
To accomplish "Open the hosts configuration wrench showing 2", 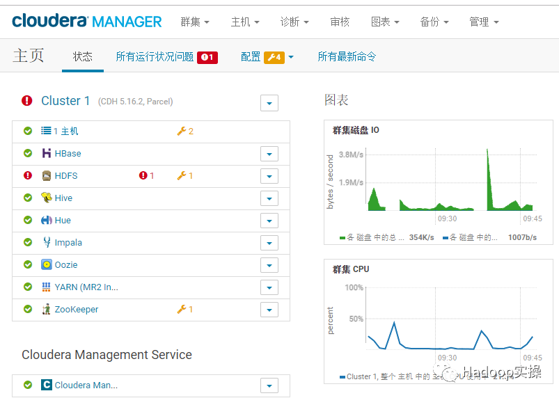I will point(185,131).
